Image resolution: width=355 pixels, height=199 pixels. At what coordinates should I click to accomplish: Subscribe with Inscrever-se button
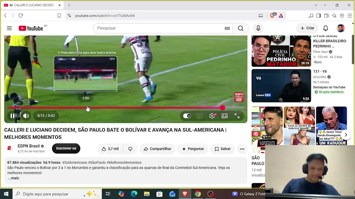66,148
